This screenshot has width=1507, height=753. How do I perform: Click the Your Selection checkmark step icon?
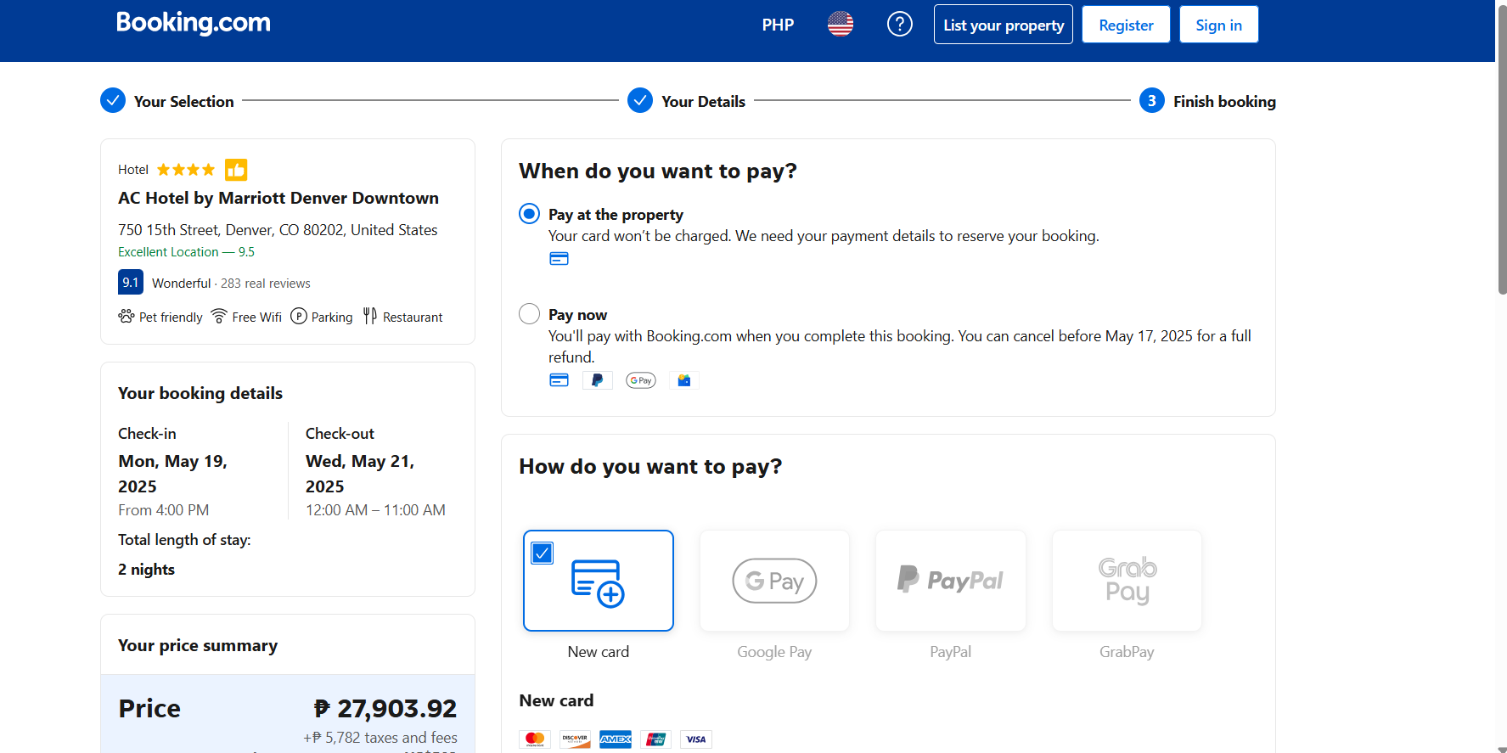[x=113, y=101]
